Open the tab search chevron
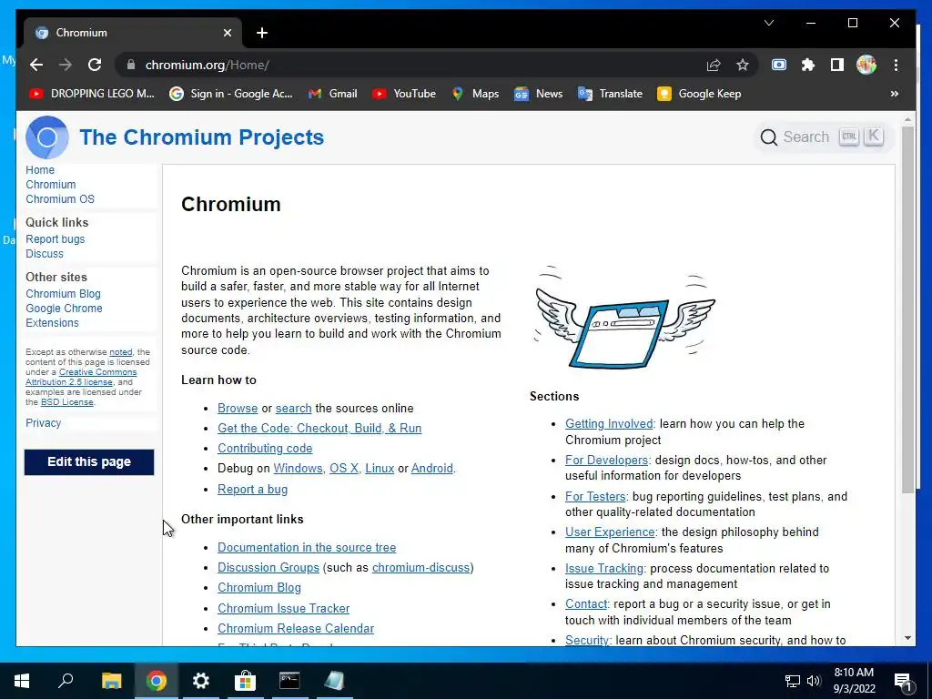The image size is (932, 699). [x=768, y=23]
